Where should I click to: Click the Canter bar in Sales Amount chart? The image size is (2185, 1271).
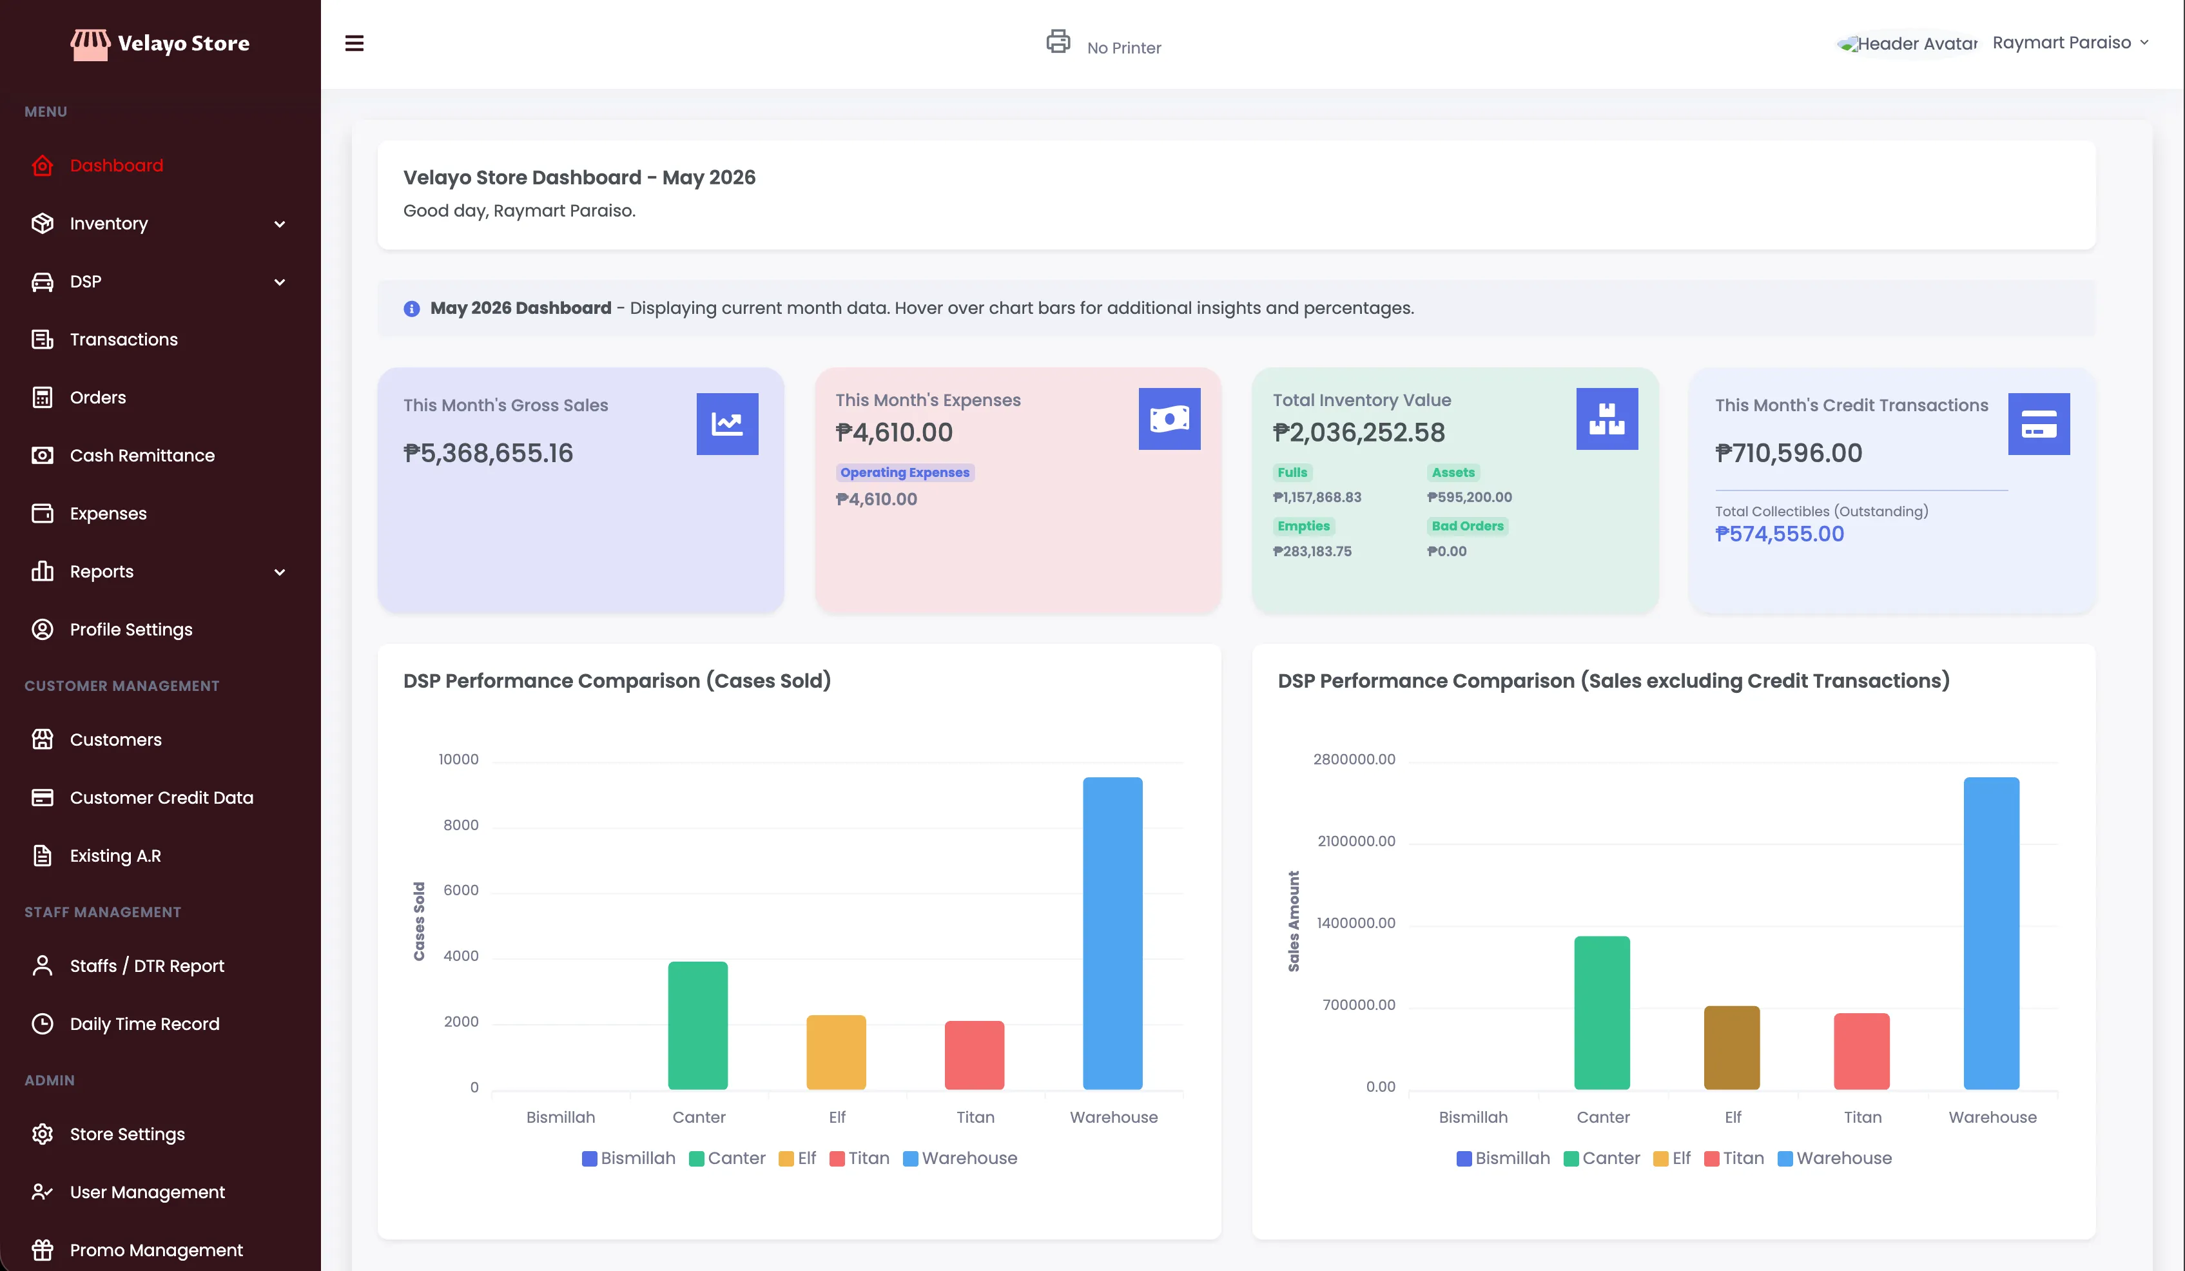(x=1602, y=1013)
